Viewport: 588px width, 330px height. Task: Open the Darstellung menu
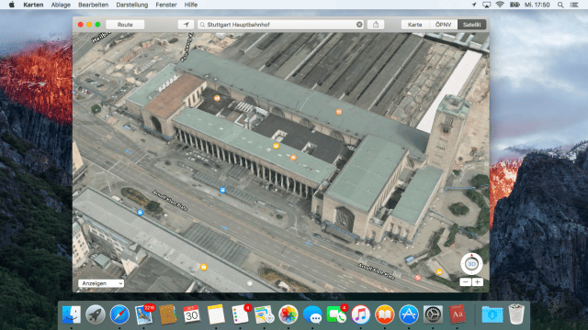tap(132, 5)
